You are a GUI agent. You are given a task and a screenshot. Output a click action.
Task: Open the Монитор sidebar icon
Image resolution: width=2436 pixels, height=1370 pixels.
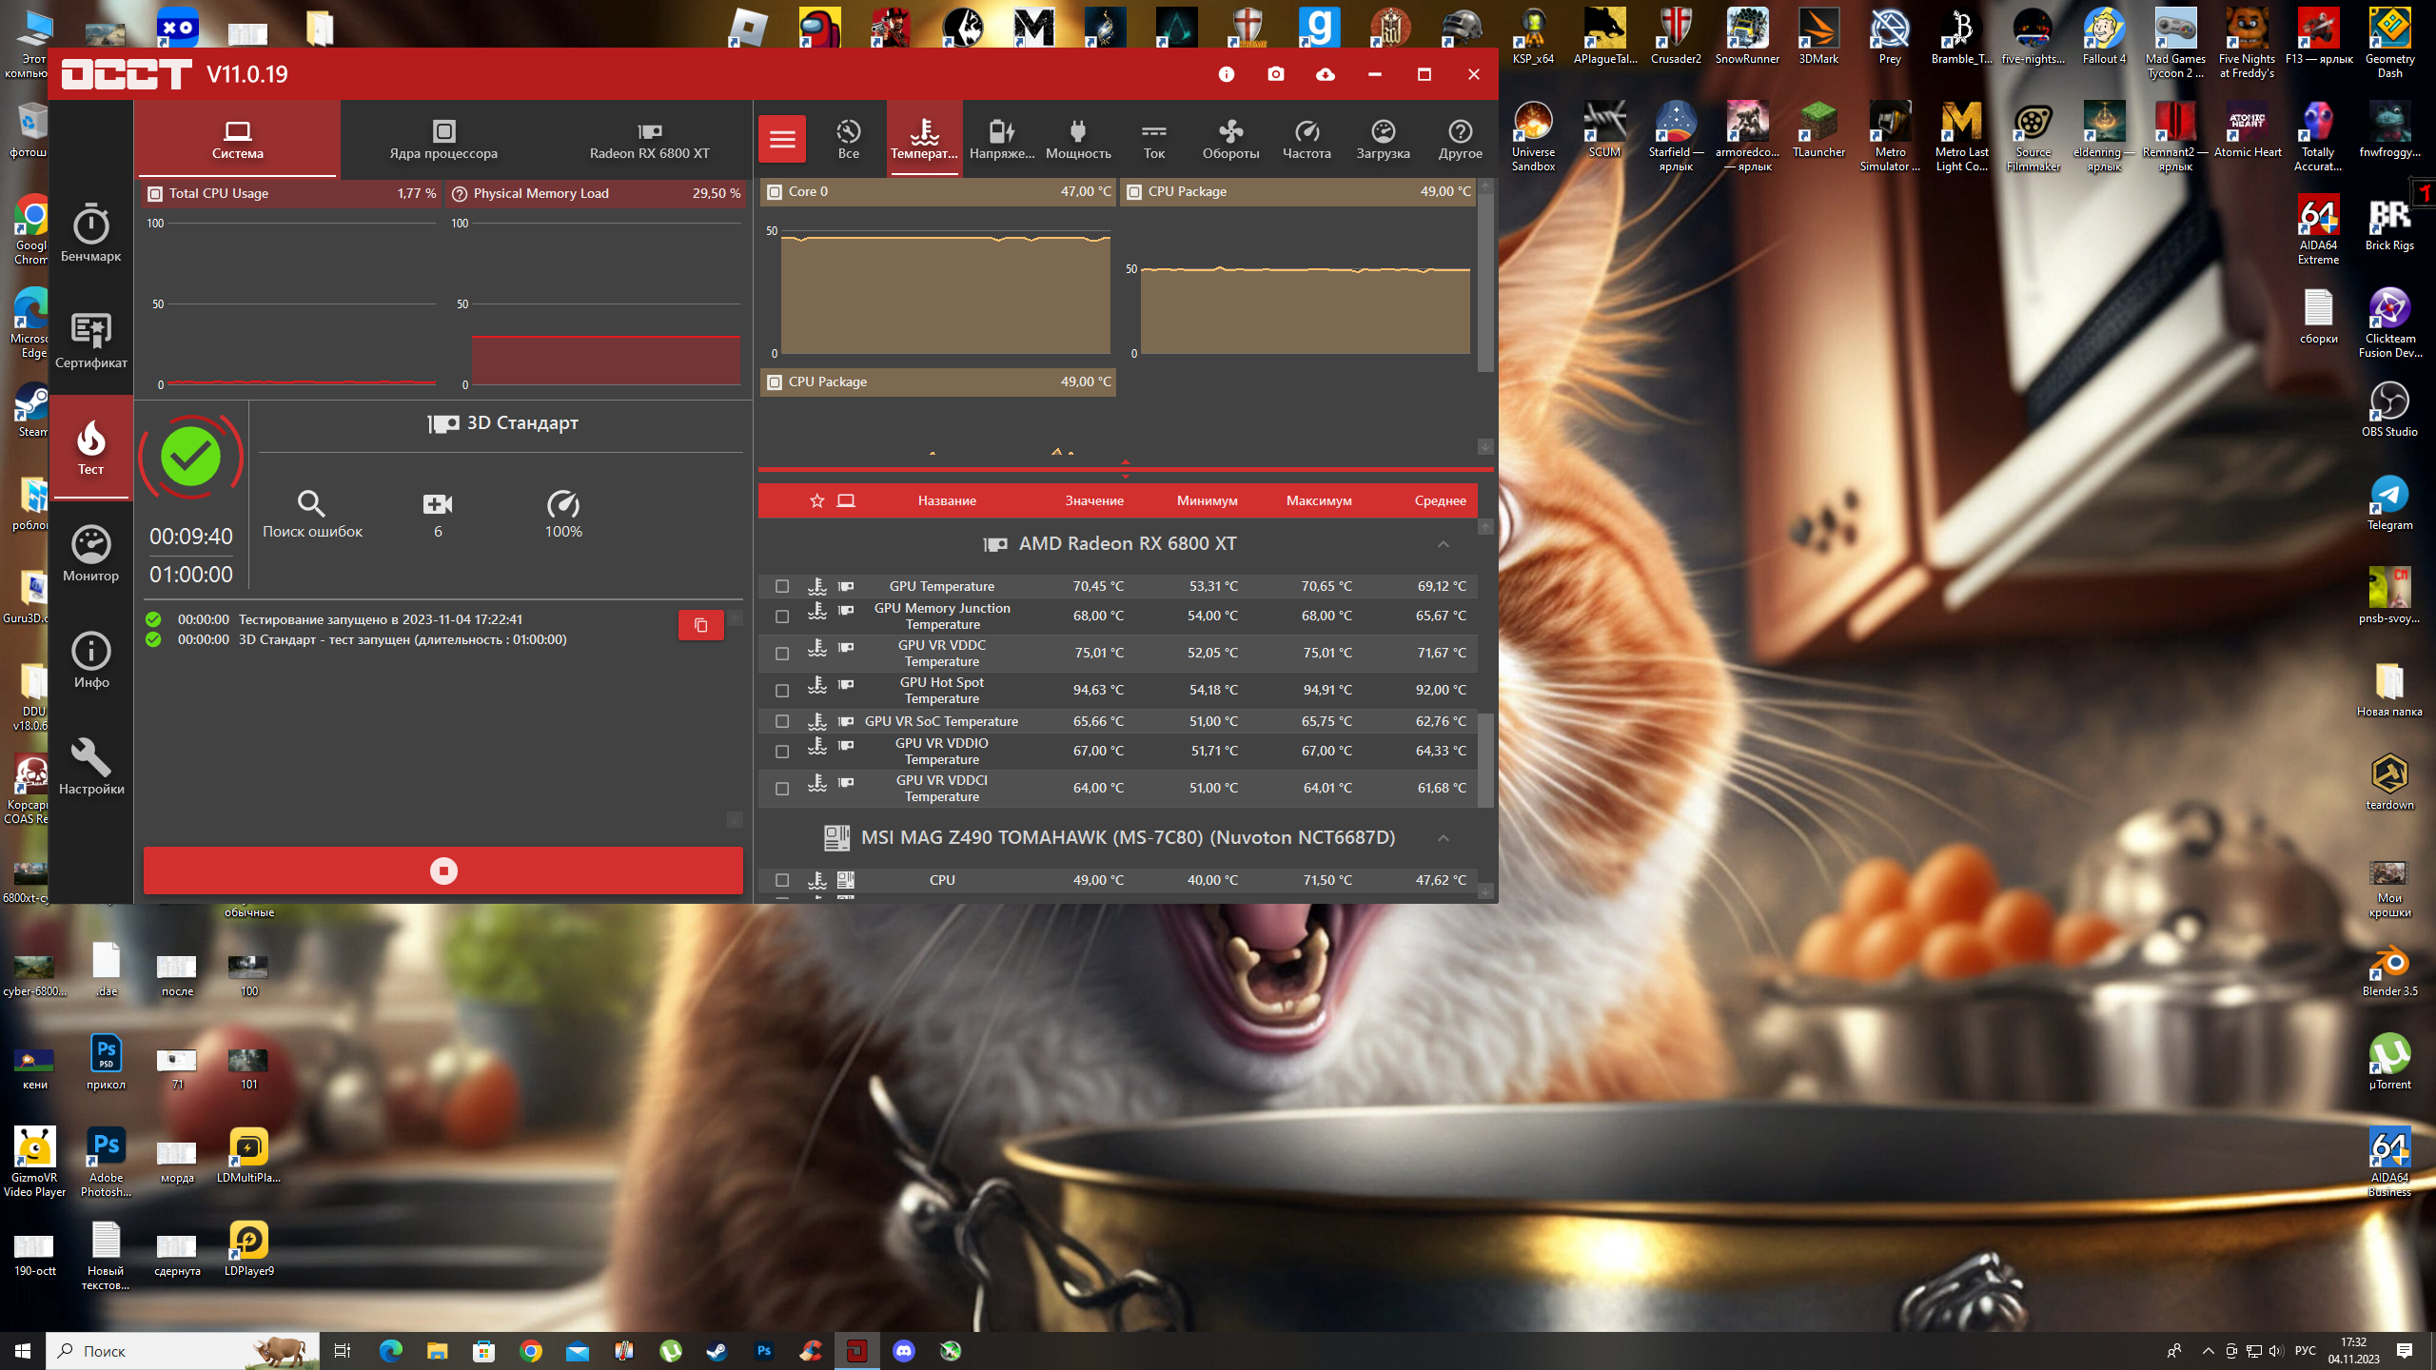[90, 553]
